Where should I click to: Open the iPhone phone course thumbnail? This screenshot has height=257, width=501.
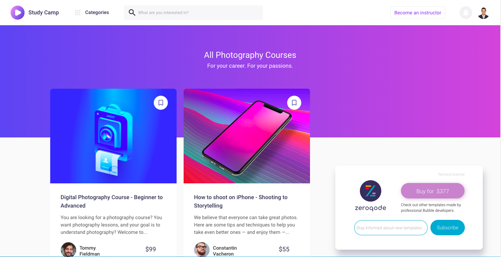click(x=247, y=136)
